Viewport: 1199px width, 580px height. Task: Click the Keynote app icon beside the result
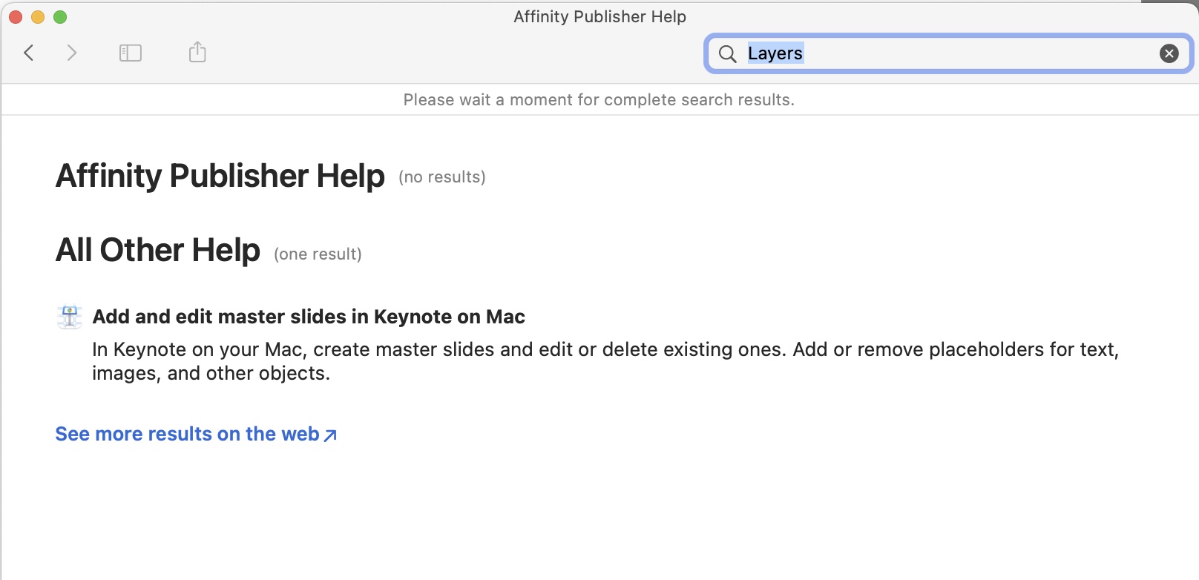70,317
